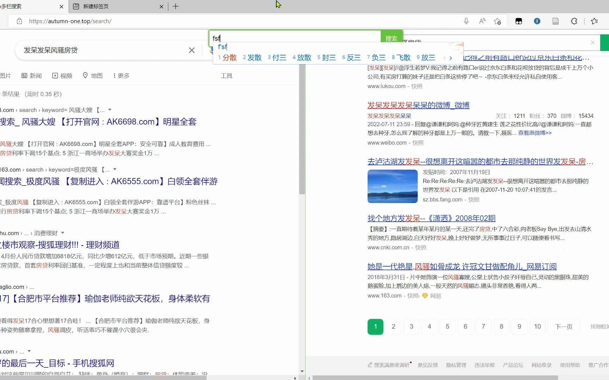Go to 下一页 of results
This screenshot has height=380, width=609.
coord(564,327)
